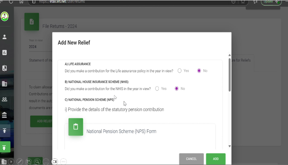The width and height of the screenshot is (288, 165).
Task: Click the green clipboard NPS form icon
Action: [75, 127]
